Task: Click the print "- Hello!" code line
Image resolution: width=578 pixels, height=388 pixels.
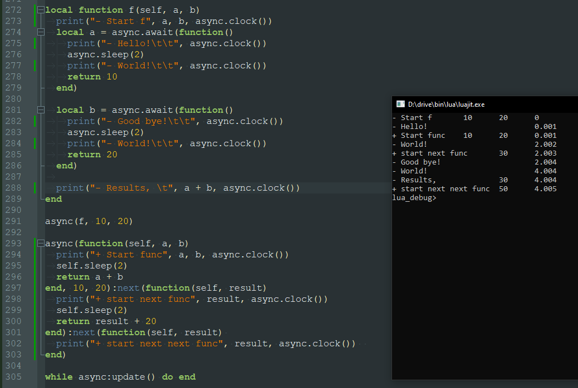Action: [x=166, y=43]
